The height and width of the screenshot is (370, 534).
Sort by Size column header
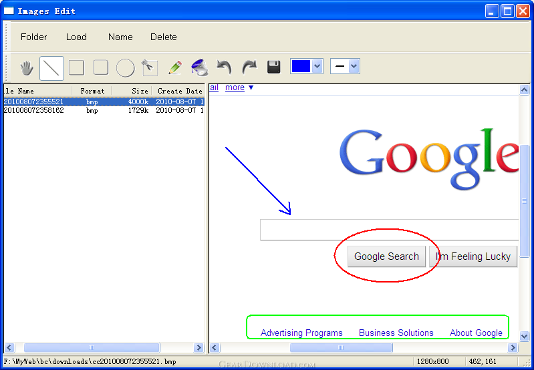pos(132,91)
